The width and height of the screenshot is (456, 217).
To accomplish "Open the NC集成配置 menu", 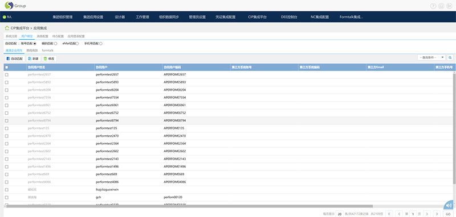I will tap(320, 17).
